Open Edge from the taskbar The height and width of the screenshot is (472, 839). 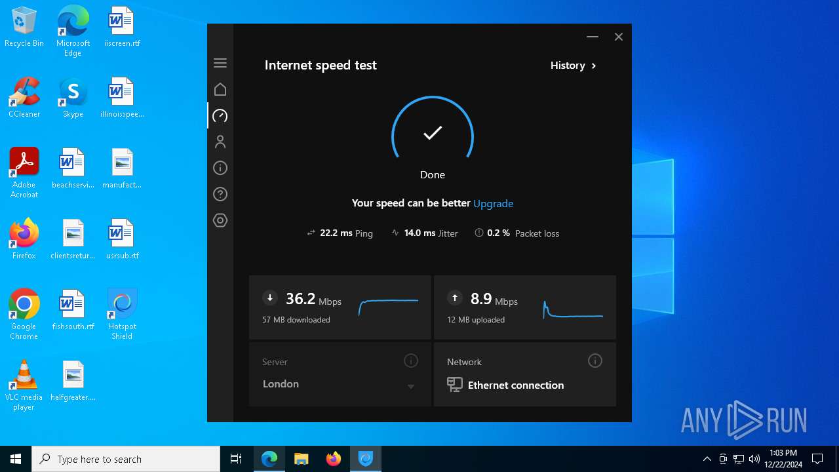[269, 459]
